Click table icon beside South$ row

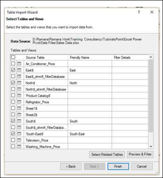pos(19,121)
